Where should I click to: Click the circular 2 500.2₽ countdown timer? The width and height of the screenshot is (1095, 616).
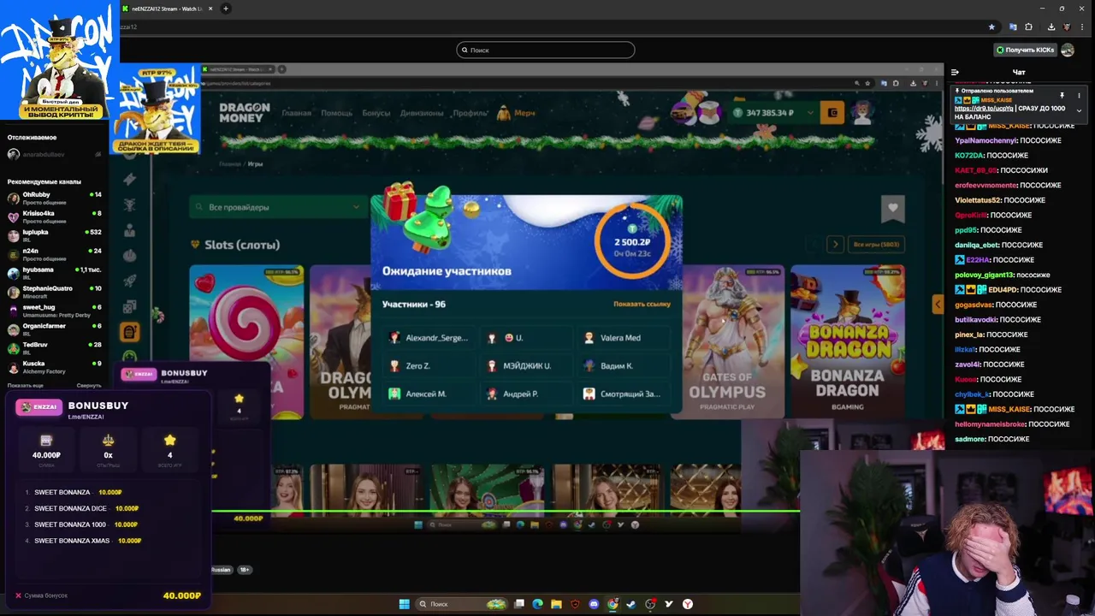point(632,240)
